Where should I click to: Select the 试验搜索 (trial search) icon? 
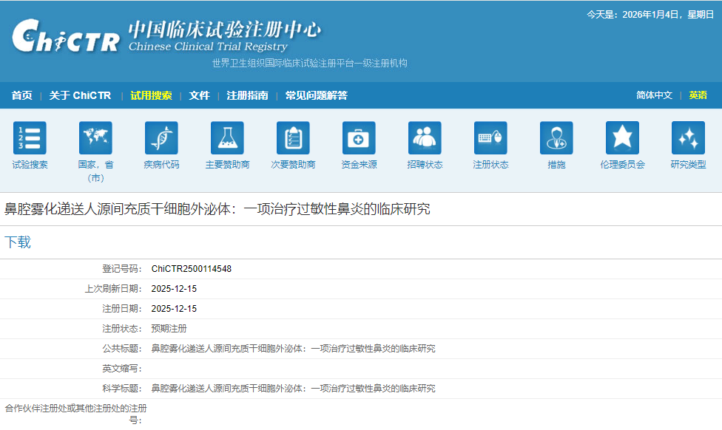29,139
